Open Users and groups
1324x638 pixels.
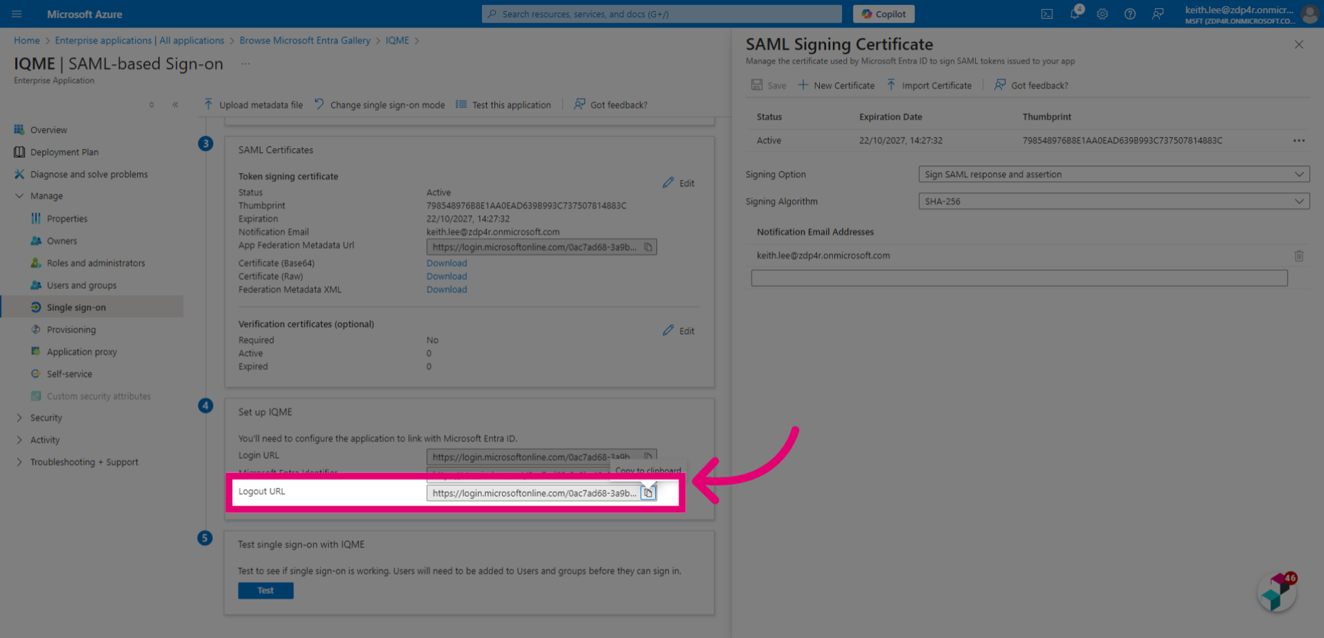(81, 285)
